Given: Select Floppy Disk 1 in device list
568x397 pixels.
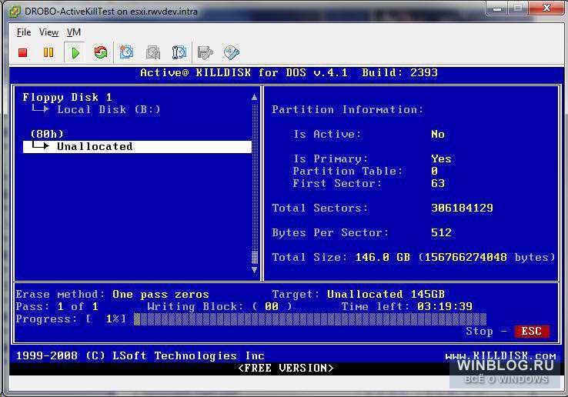Looking at the screenshot, I should click(68, 97).
